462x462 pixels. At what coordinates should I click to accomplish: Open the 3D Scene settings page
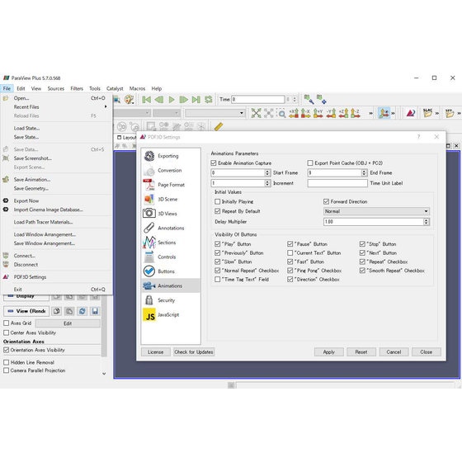pyautogui.click(x=171, y=199)
